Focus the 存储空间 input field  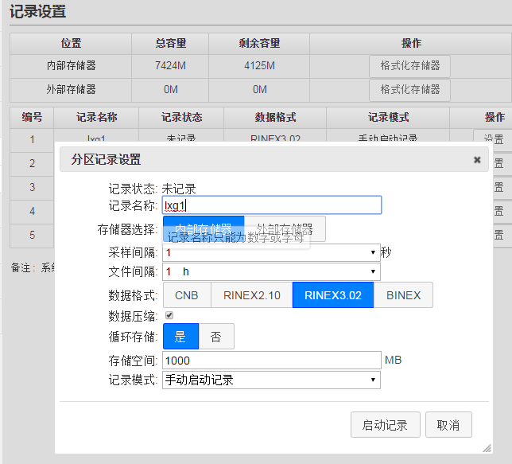[x=271, y=360]
